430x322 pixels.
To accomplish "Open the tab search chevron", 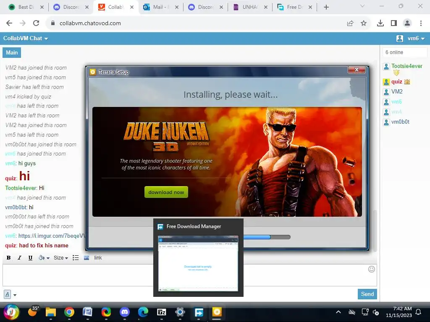I will pos(362,6).
